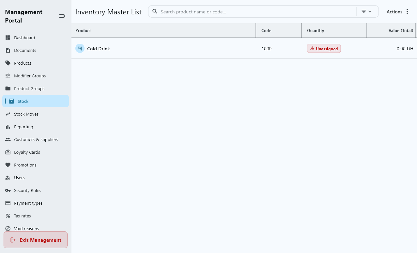
Task: Click the Reporting bar chart icon
Action: pos(8,127)
